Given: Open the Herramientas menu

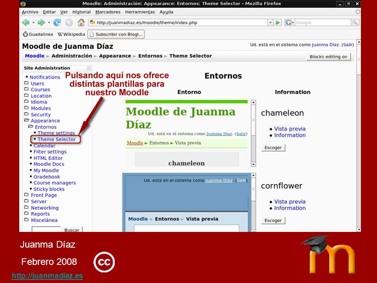Looking at the screenshot, I should [x=140, y=12].
